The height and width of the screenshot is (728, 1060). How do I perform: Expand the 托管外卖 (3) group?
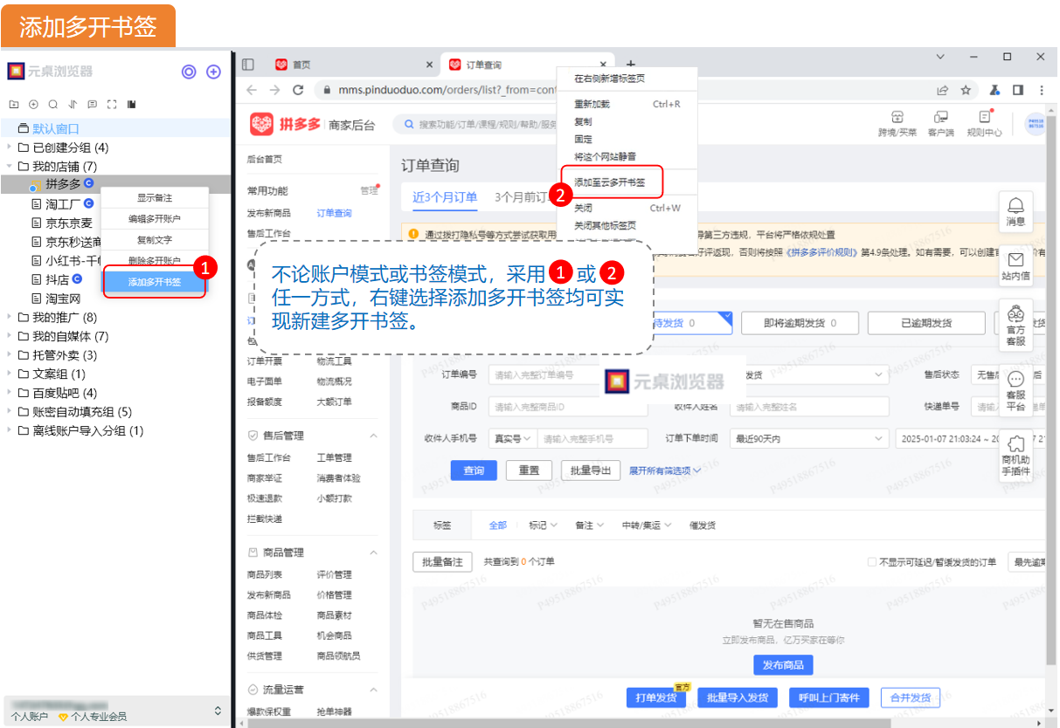coord(9,355)
